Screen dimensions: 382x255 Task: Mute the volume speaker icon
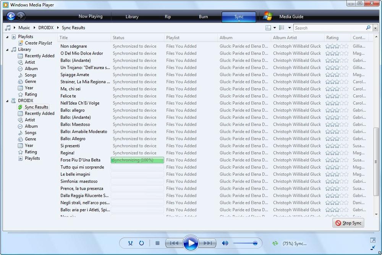(225, 243)
